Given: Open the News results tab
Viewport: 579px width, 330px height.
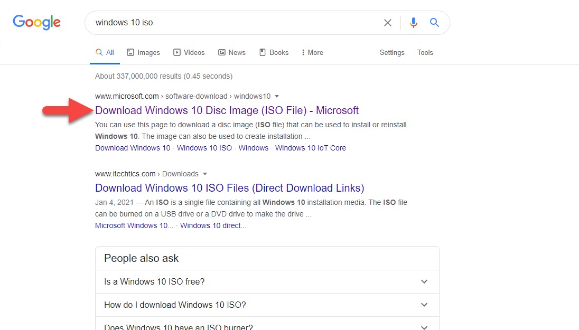Looking at the screenshot, I should tap(232, 52).
